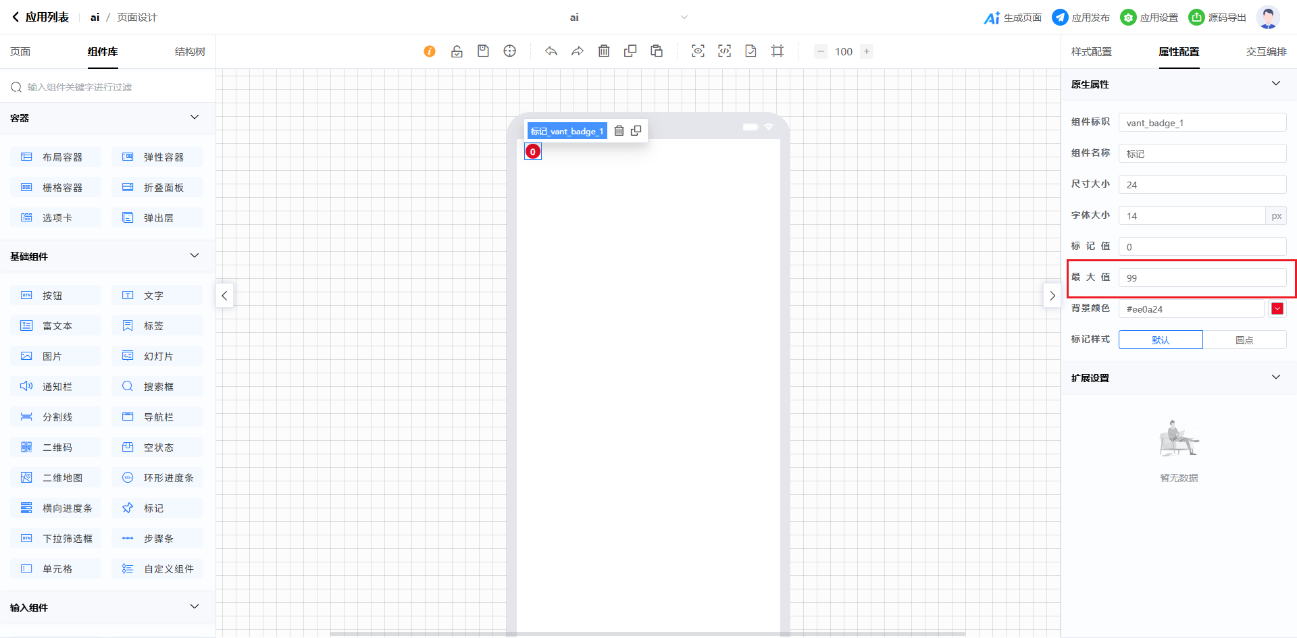Collapse the left panel with arrow handle
This screenshot has width=1297, height=638.
224,296
